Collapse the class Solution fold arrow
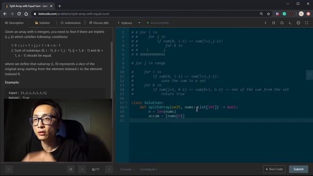Screen dimensions: 313x176 click(127, 103)
